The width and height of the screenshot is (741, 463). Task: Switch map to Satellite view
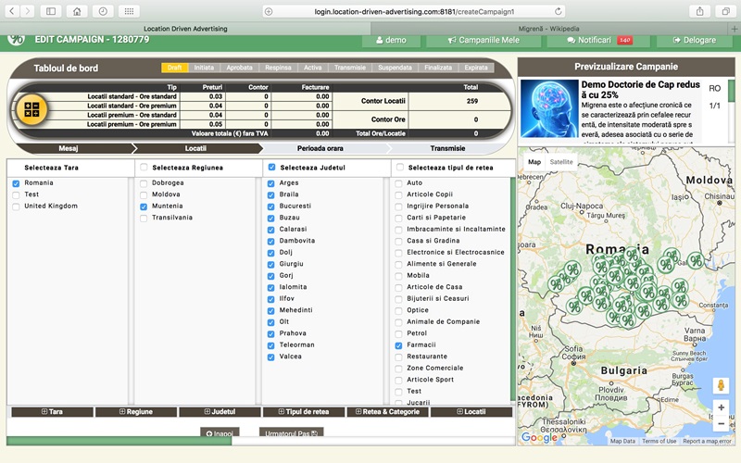pos(561,162)
